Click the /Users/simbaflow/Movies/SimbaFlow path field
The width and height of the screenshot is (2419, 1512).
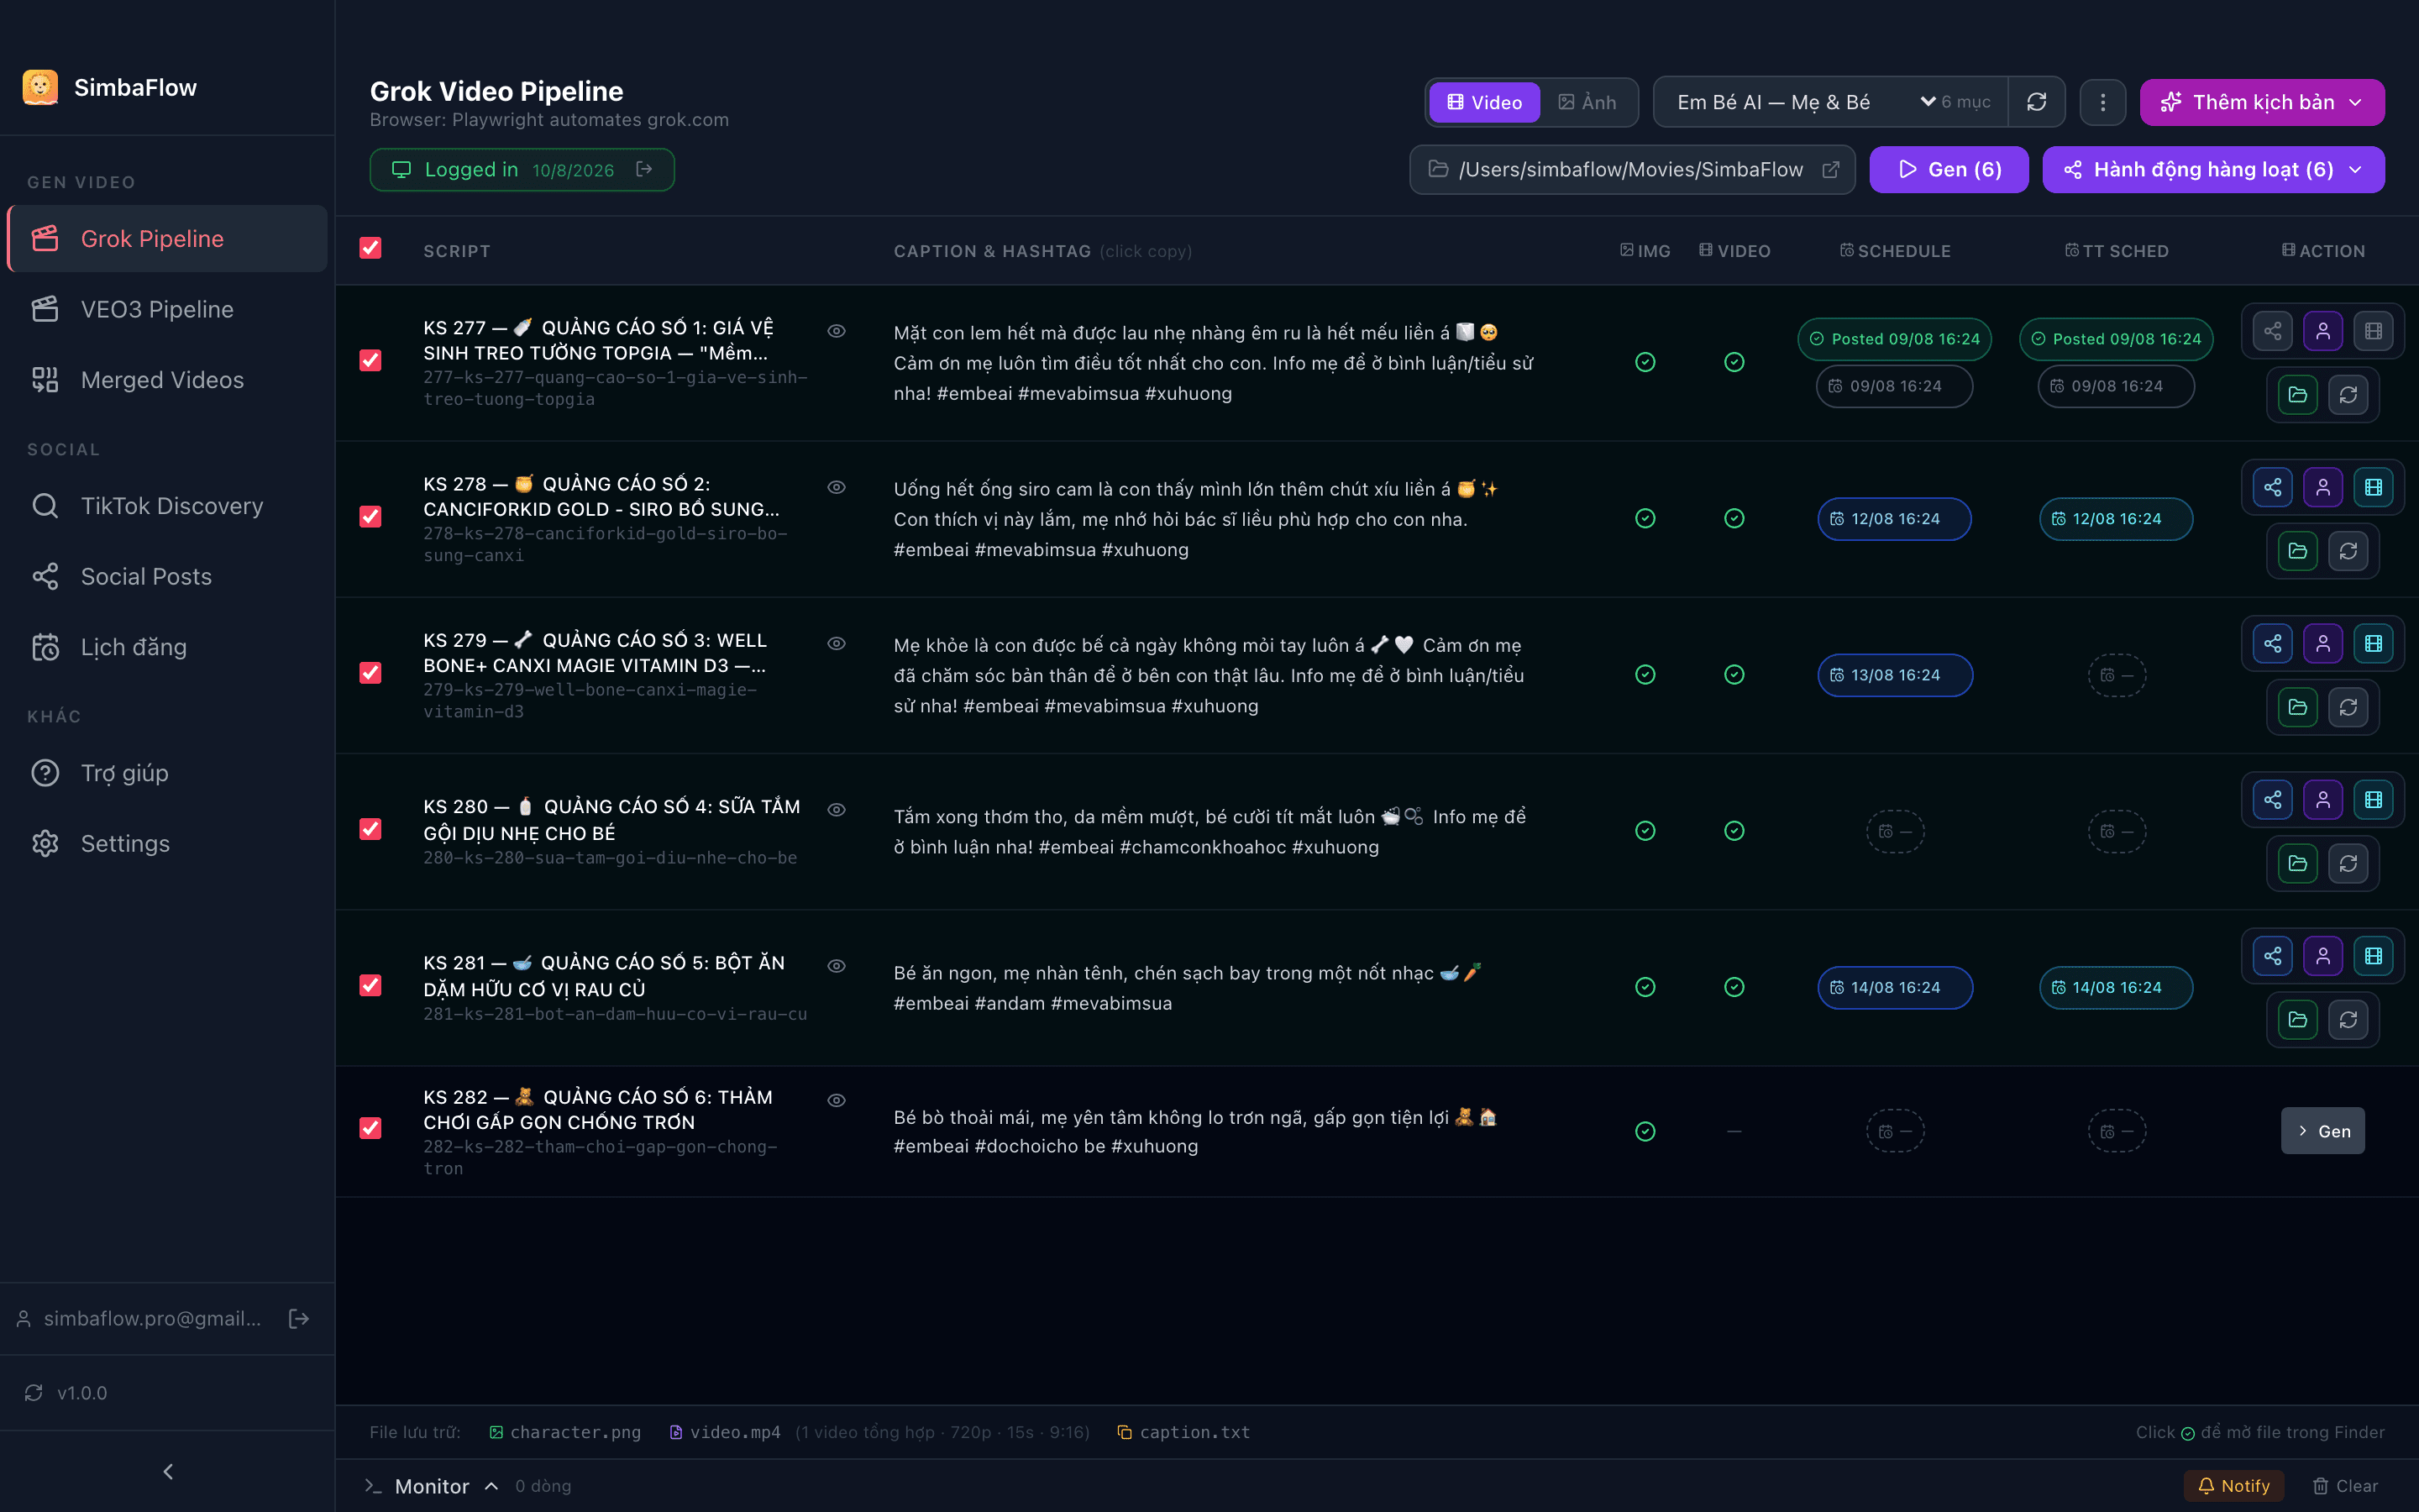[1631, 170]
